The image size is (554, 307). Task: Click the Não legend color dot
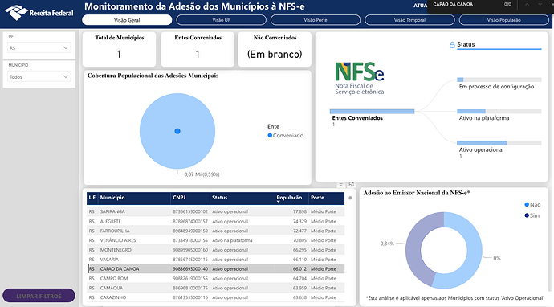click(x=527, y=204)
